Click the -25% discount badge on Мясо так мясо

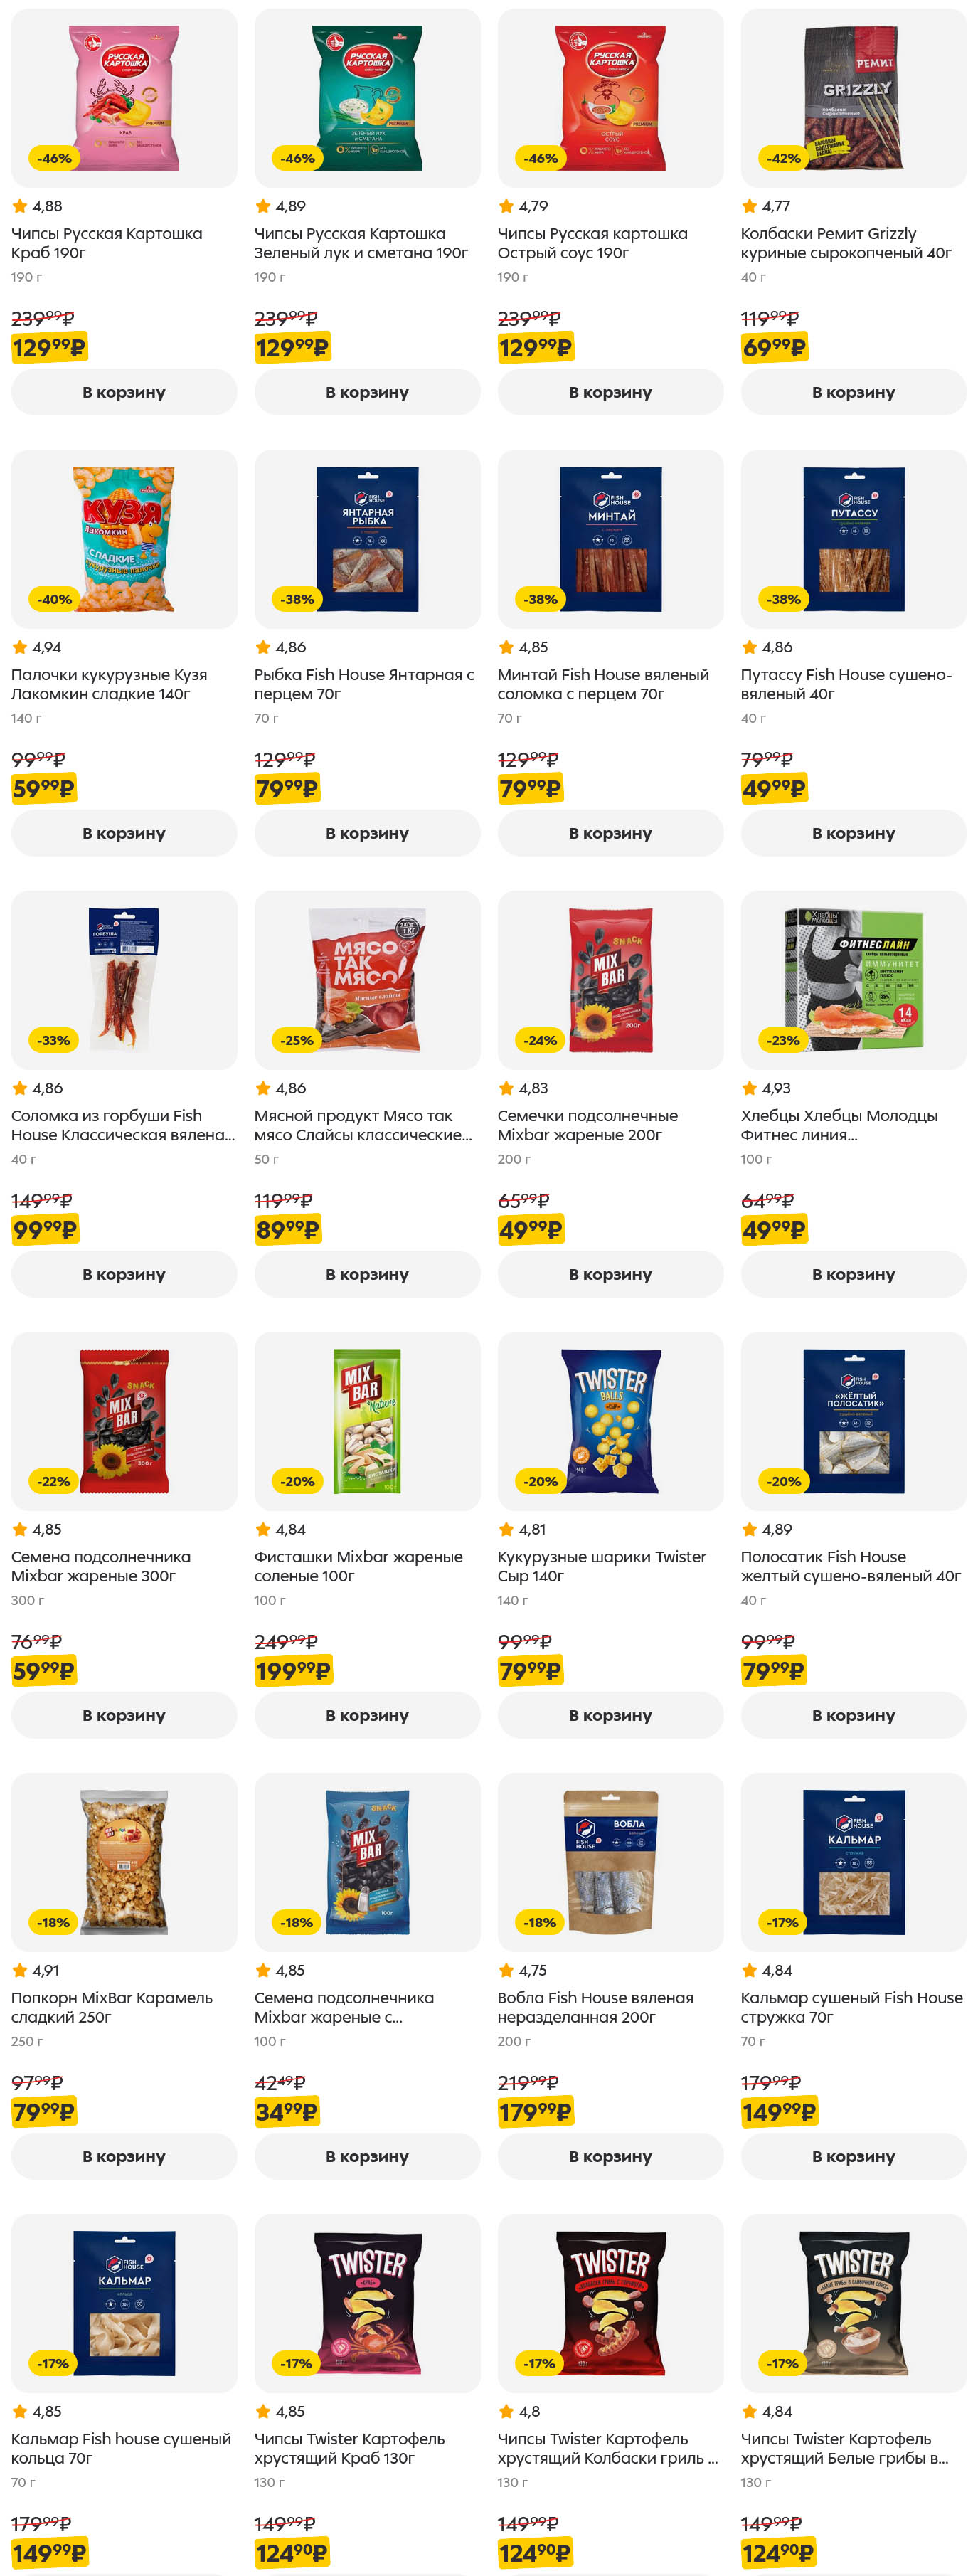pyautogui.click(x=297, y=1040)
